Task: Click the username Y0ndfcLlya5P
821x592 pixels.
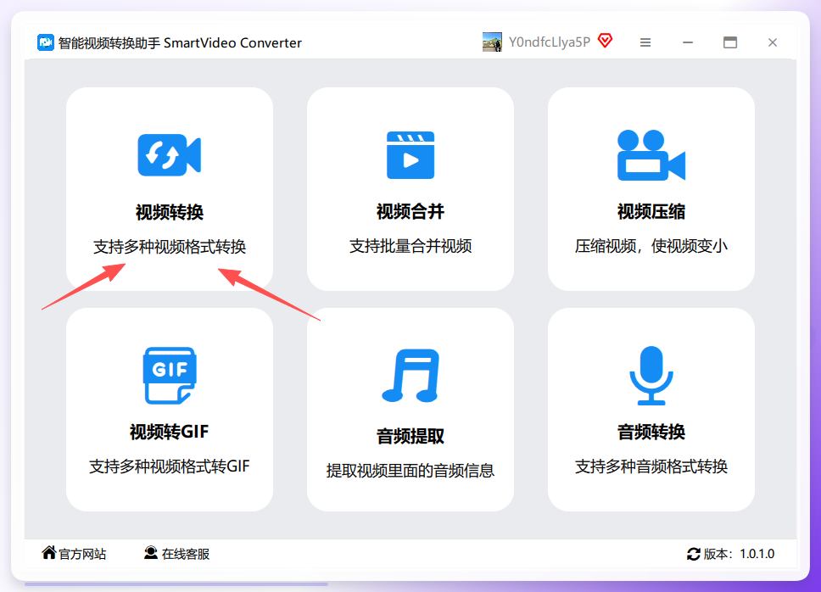Action: point(550,42)
